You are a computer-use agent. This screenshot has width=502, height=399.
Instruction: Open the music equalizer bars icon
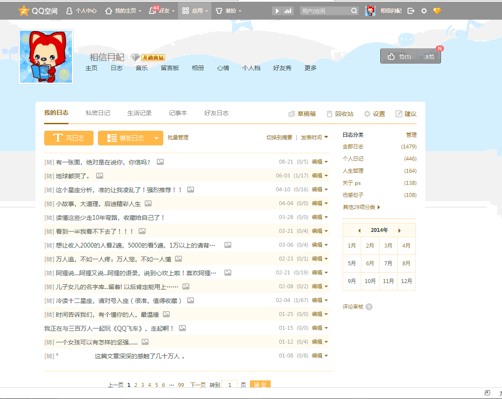point(288,11)
